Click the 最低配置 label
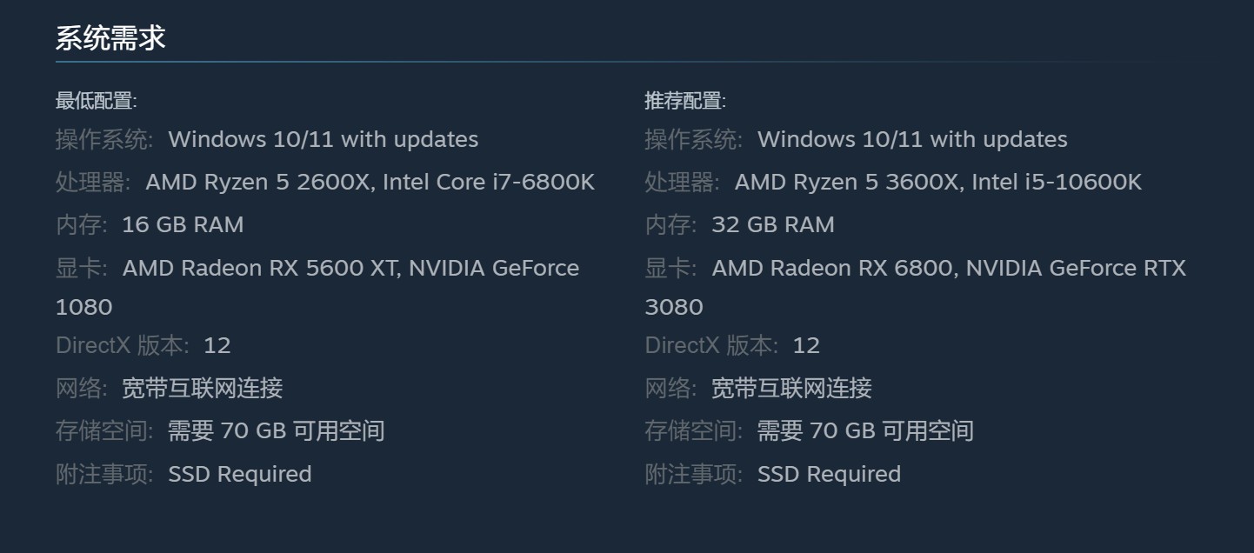 click(96, 101)
